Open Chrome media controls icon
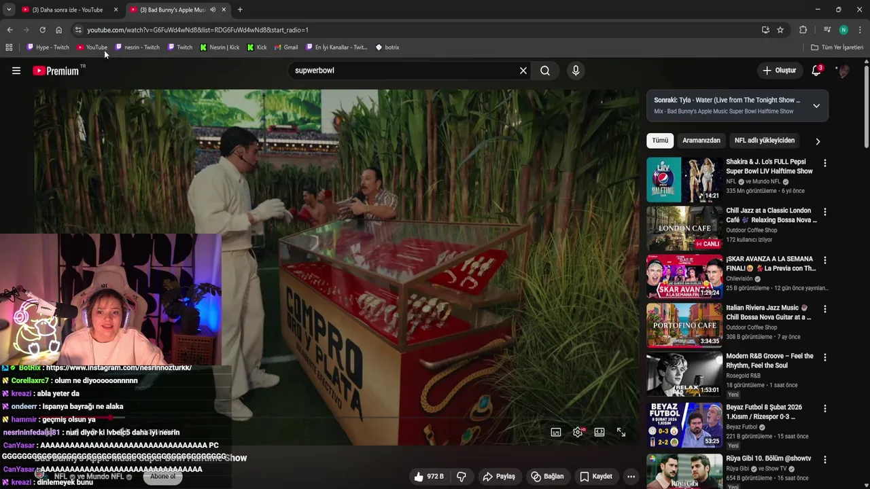The height and width of the screenshot is (489, 870). [827, 30]
